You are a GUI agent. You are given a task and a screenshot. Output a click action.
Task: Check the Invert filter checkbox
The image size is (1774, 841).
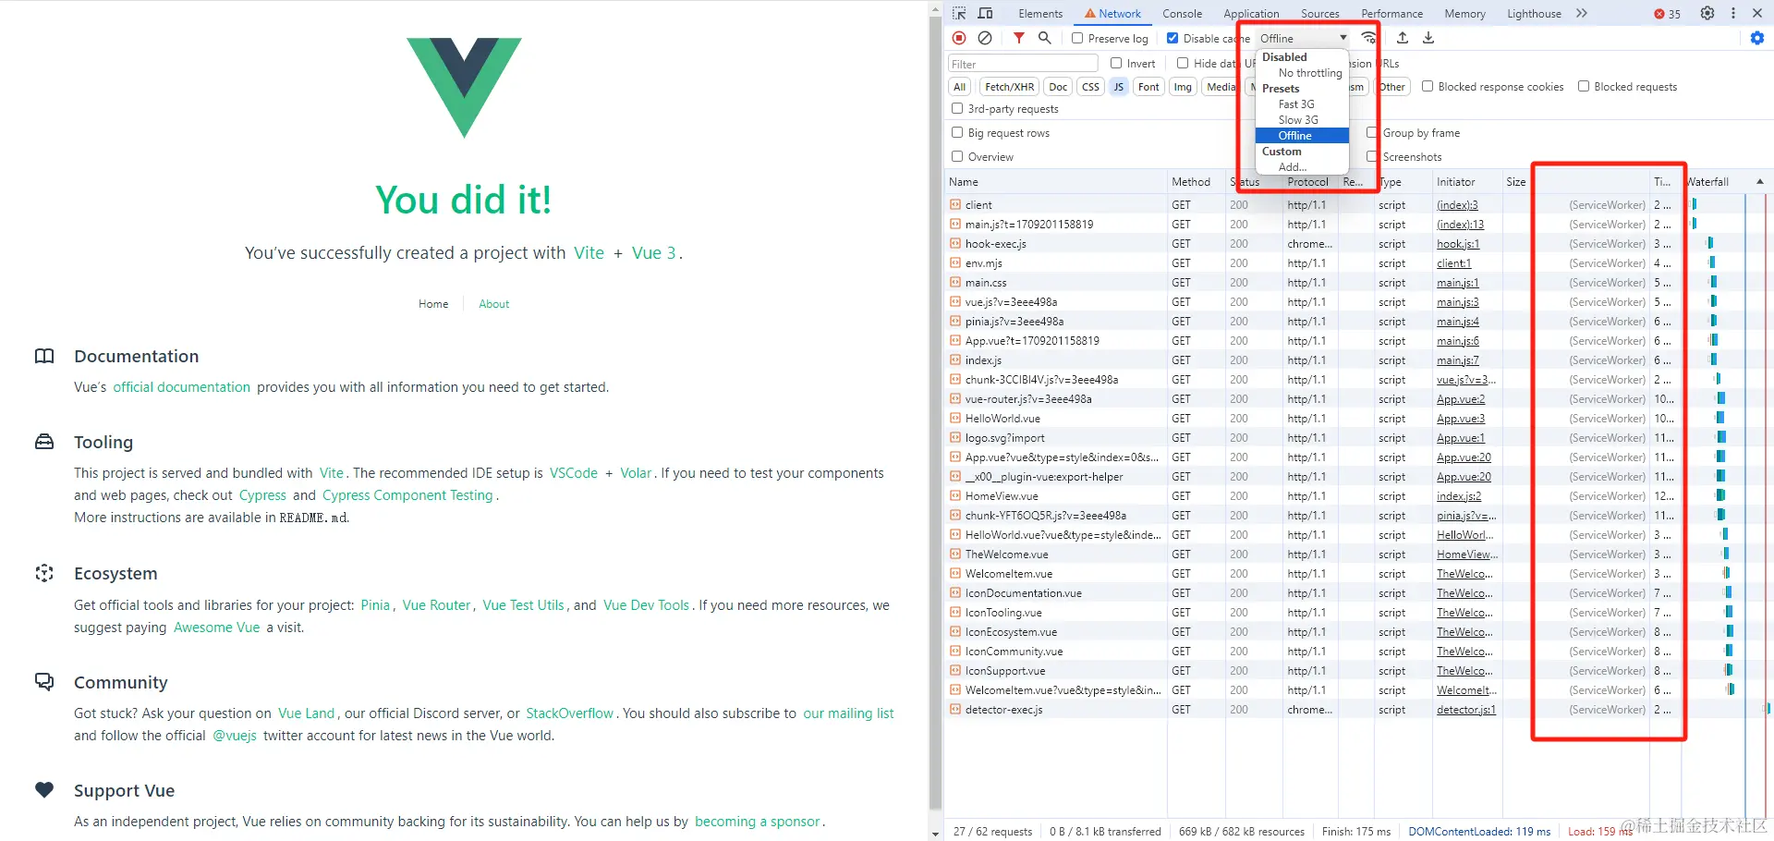click(x=1116, y=63)
